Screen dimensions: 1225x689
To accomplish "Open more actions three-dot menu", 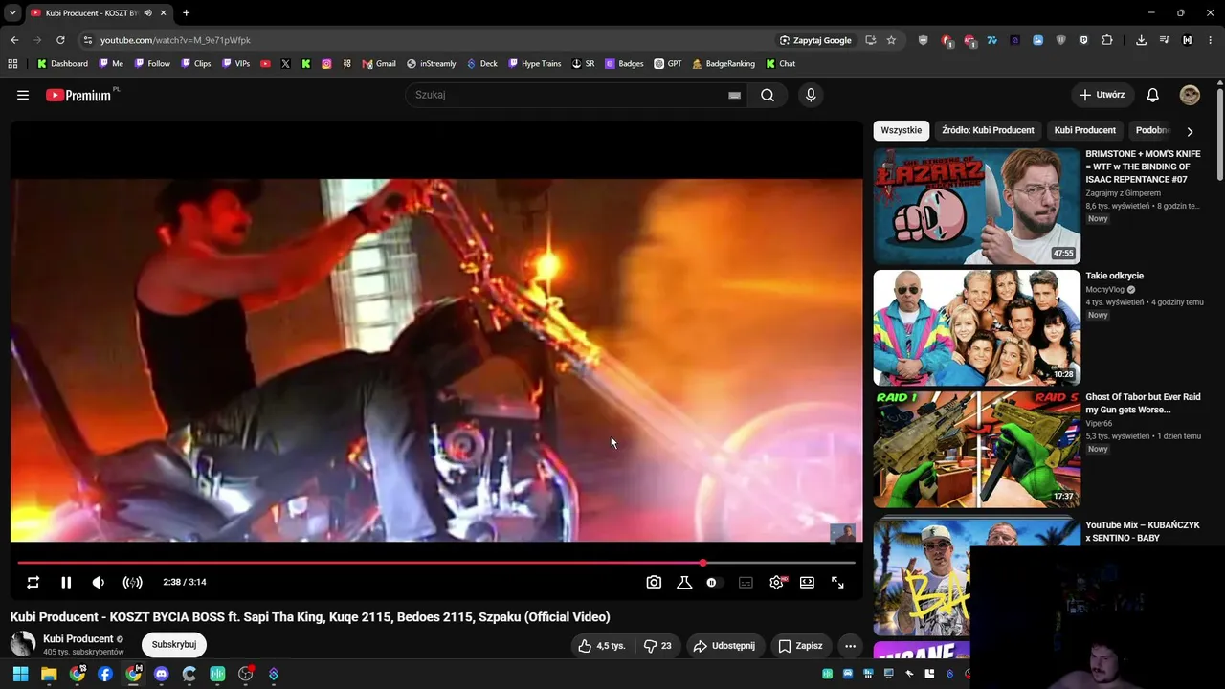I will point(850,646).
